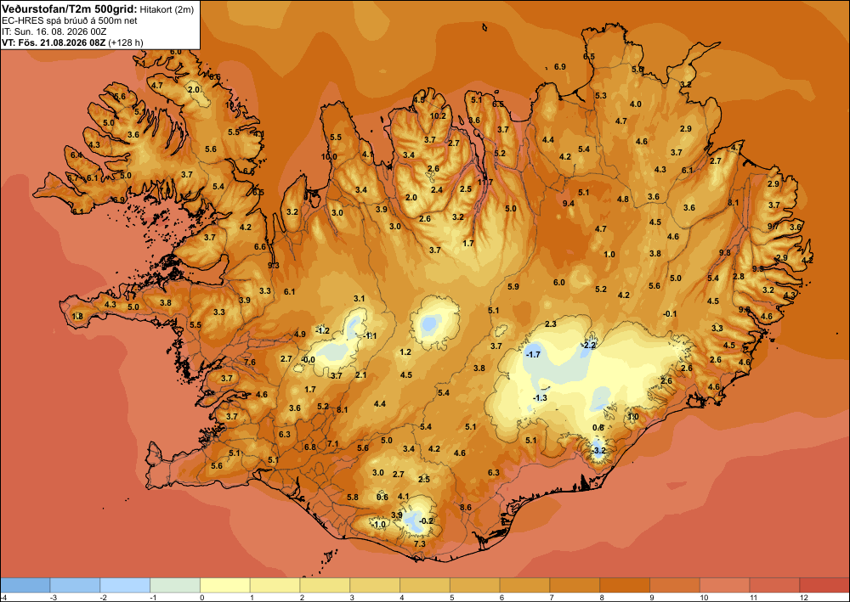Click the legend color segment between -1 and 0
This screenshot has width=850, height=602.
pos(175,585)
